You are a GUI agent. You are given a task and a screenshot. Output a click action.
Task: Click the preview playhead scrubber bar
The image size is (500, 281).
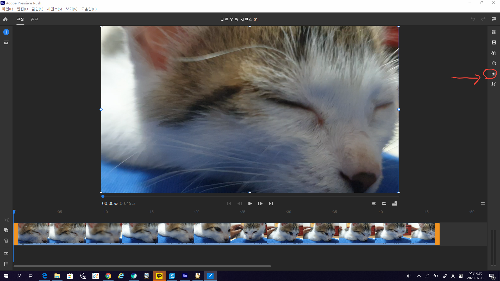(250, 196)
